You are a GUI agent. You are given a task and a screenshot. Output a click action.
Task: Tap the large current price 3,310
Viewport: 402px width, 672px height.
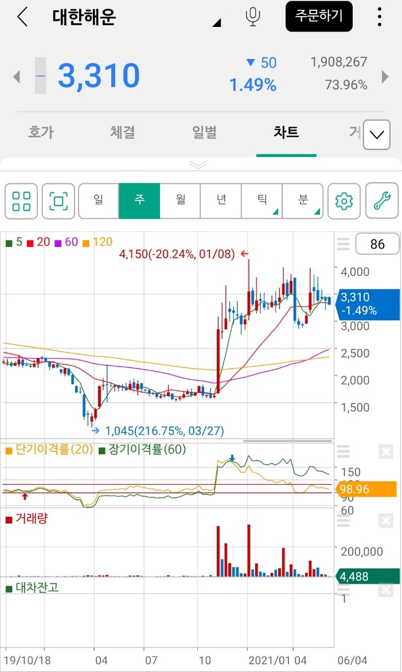[99, 76]
